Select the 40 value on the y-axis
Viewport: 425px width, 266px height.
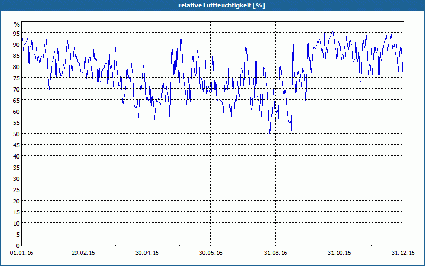coord(16,156)
